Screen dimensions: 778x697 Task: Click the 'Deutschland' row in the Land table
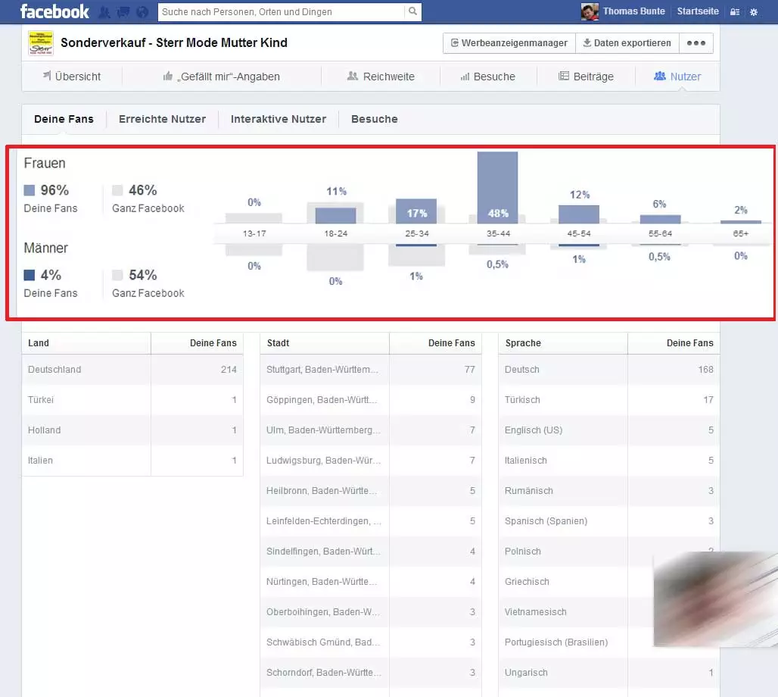click(132, 370)
